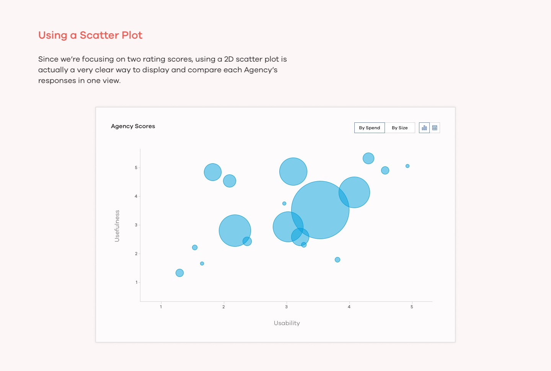Click isolated bubble near usability 3.8, usefulness 1.8
The width and height of the screenshot is (551, 371).
click(x=337, y=260)
